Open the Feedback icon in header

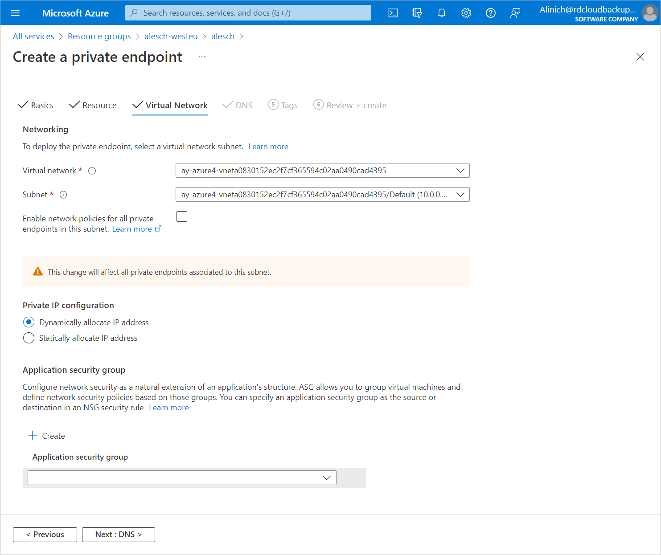coord(515,13)
